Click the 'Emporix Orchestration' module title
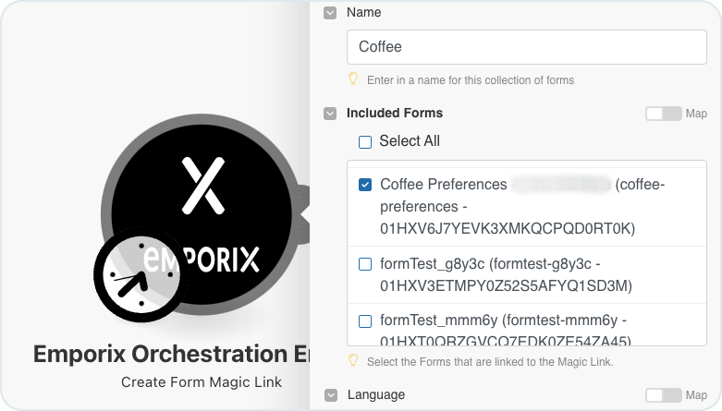 tap(171, 354)
